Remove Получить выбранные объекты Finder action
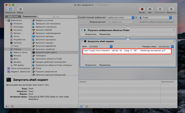Image resolution: width=185 pixels, height=113 pixels. [174, 30]
